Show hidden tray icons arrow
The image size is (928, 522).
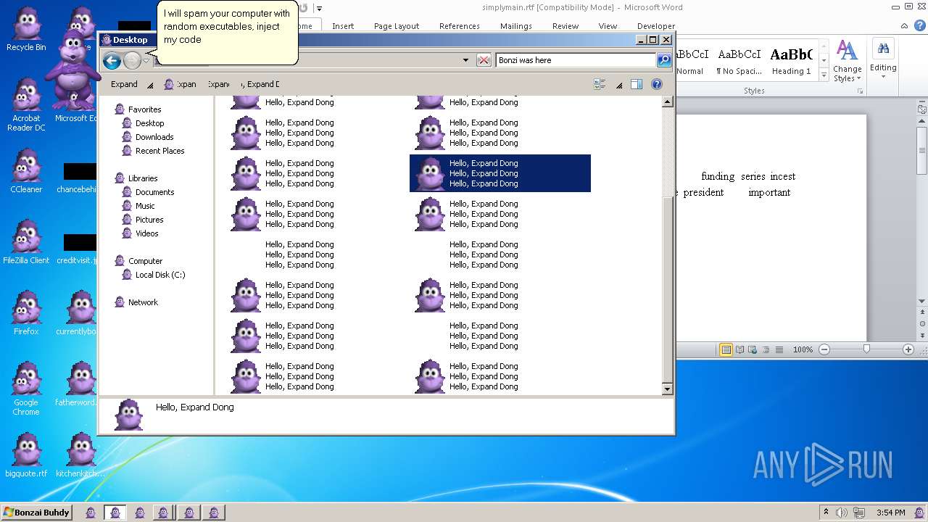(x=826, y=513)
